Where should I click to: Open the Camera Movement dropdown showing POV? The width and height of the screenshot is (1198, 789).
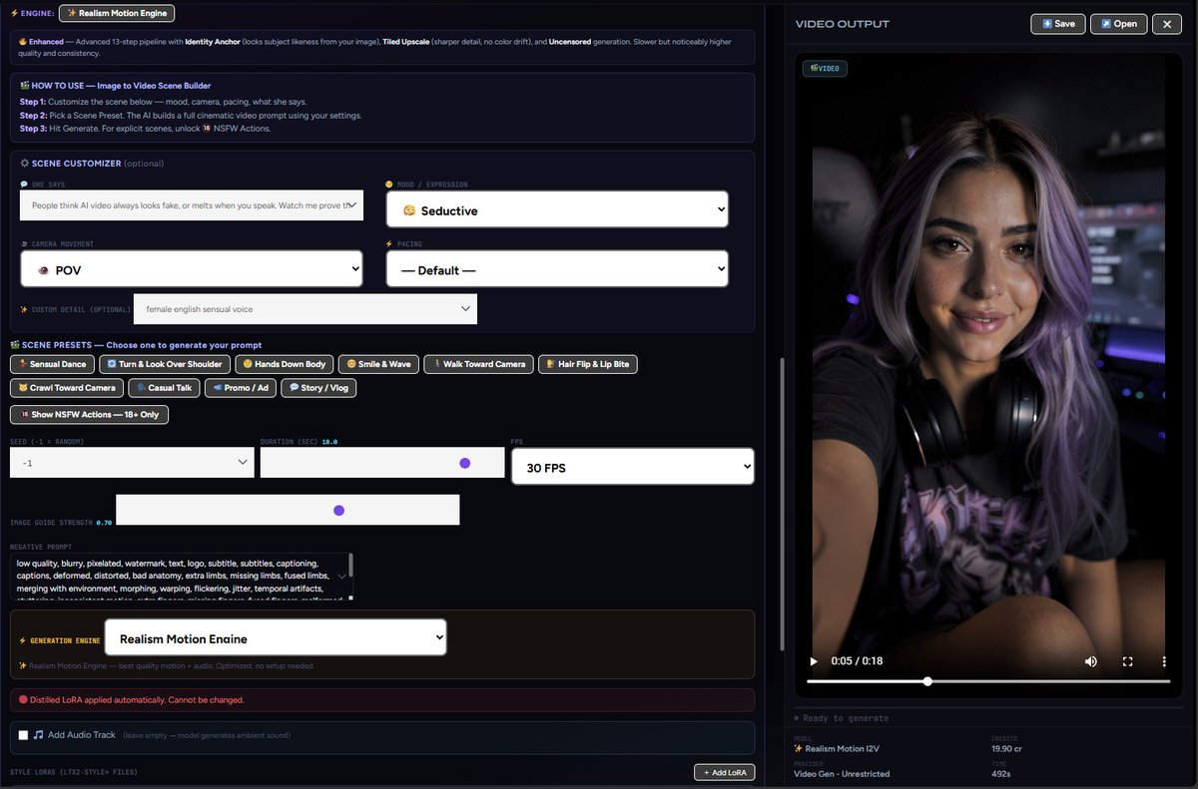tap(192, 268)
